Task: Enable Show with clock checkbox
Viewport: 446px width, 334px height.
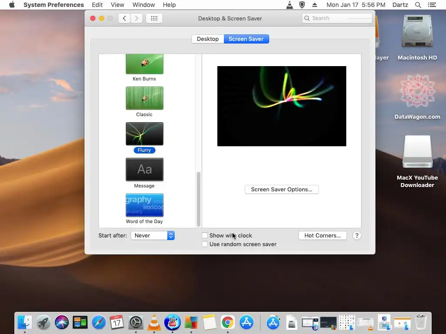Action: point(205,235)
